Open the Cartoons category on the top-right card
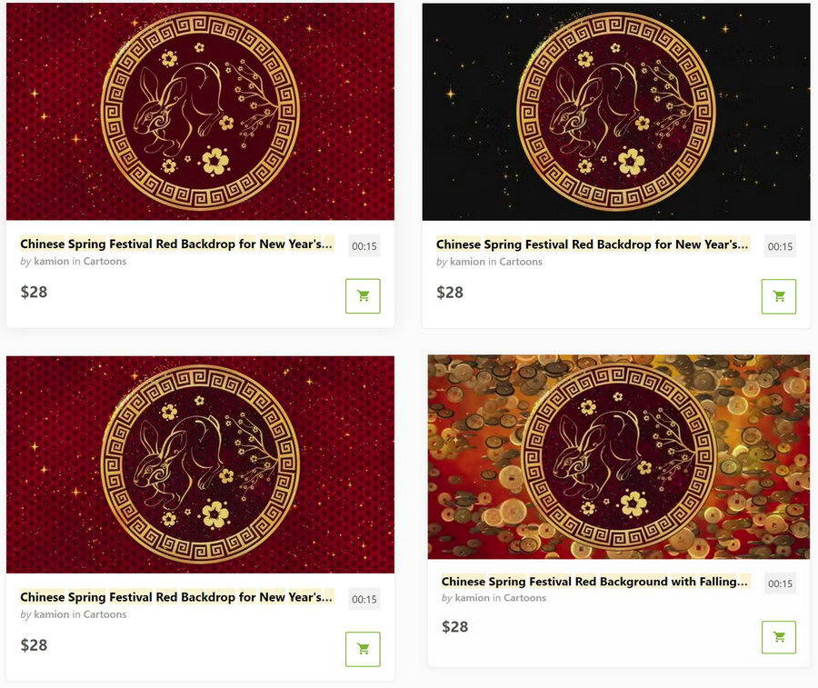 [521, 262]
